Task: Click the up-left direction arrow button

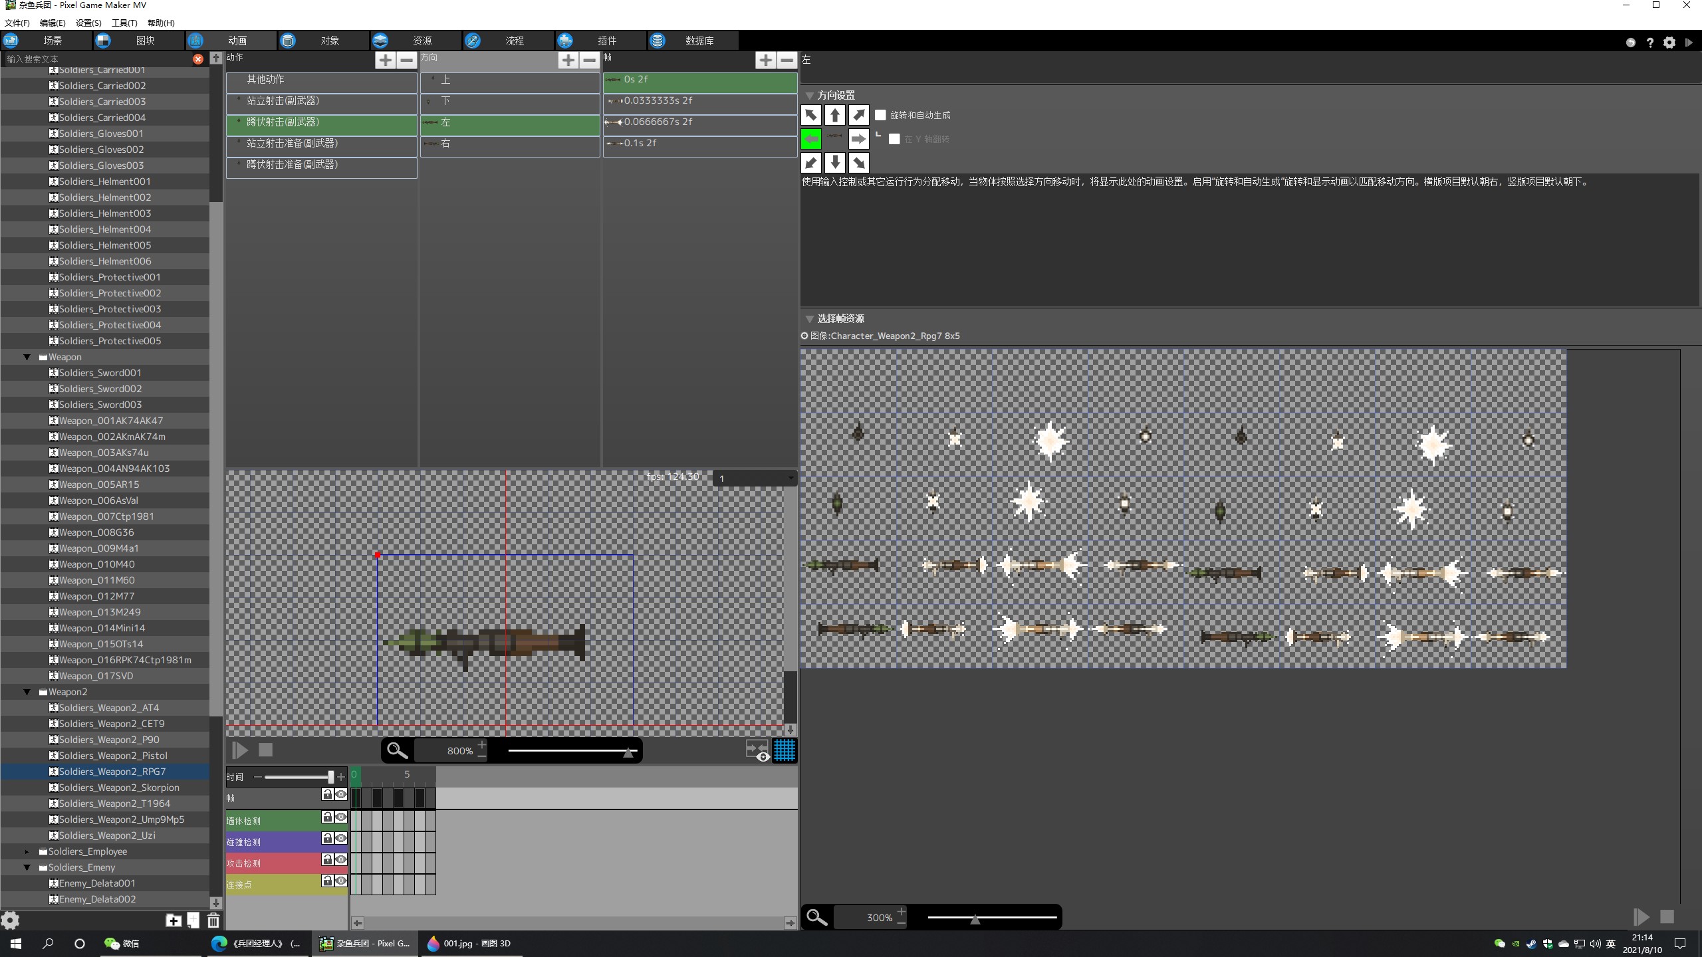Action: click(x=810, y=115)
